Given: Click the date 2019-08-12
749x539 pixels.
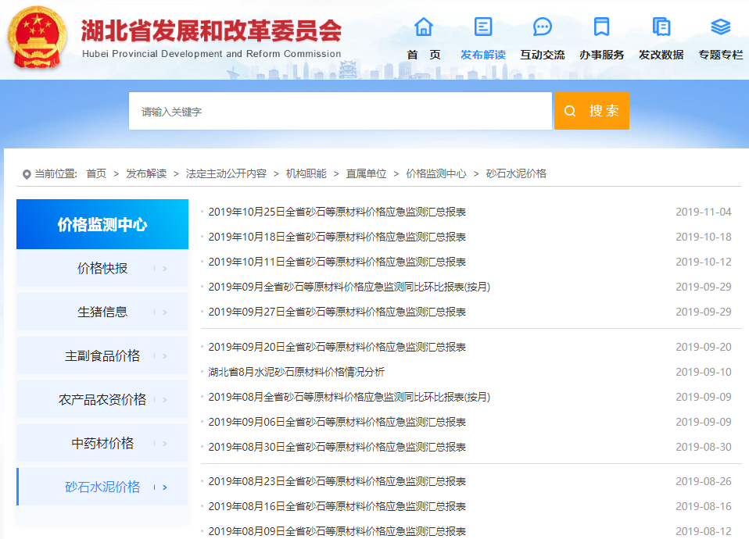Looking at the screenshot, I should [704, 531].
